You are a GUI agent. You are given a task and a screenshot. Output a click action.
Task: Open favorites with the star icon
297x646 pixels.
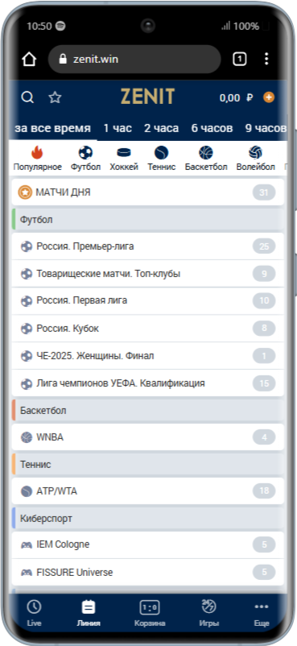[55, 97]
